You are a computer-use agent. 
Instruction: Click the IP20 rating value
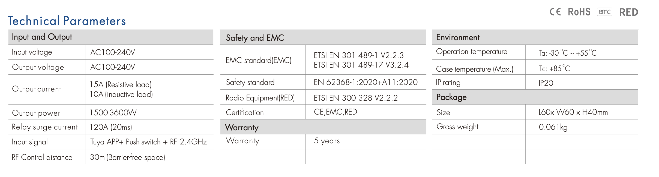[x=546, y=83]
